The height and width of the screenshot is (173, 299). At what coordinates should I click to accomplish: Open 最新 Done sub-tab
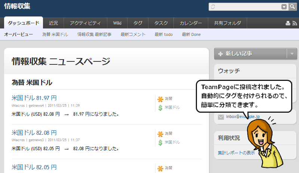191,34
